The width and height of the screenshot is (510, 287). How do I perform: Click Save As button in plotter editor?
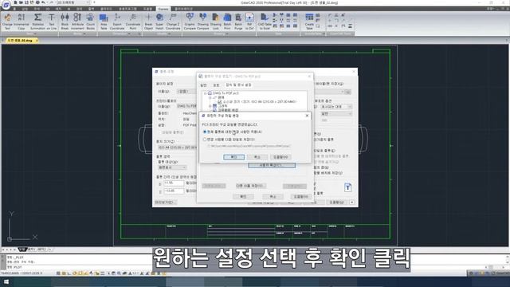tap(250, 186)
